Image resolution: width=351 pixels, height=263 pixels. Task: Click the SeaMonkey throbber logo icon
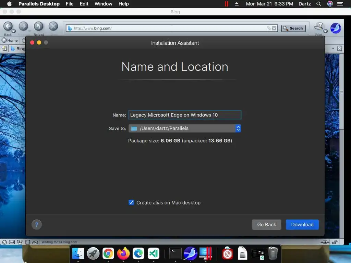(336, 28)
